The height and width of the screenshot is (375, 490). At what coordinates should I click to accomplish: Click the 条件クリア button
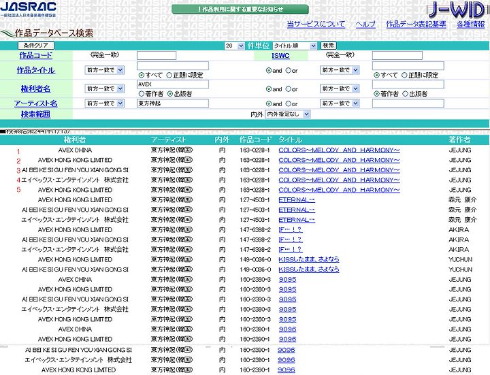[x=36, y=46]
